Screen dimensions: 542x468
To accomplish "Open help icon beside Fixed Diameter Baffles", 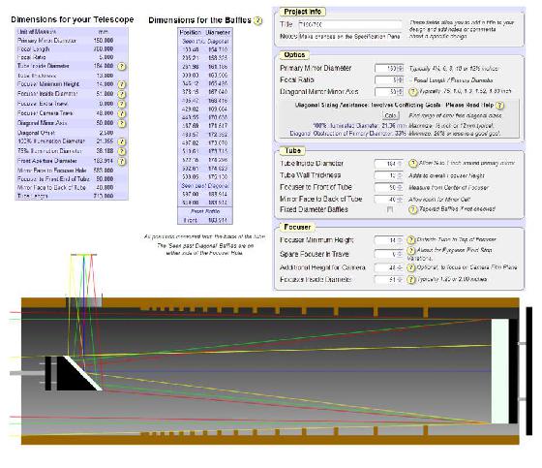I will click(x=412, y=209).
